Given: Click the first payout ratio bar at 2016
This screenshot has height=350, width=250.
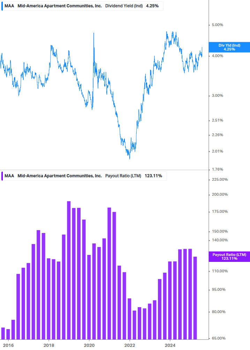Looking at the screenshot, I should tap(3, 334).
